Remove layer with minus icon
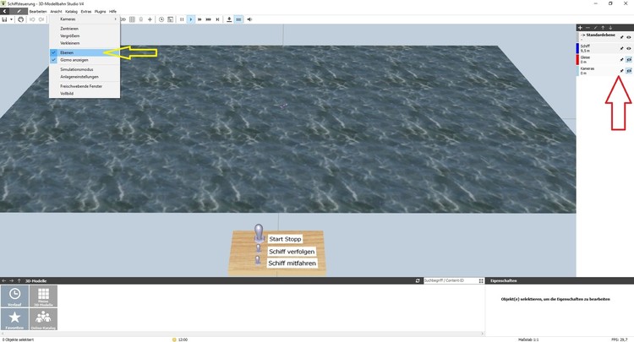This screenshot has height=342, width=634. tap(588, 28)
